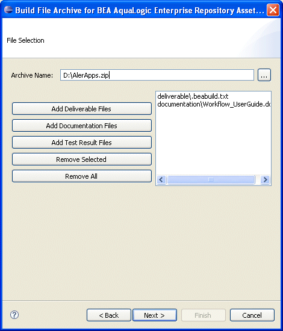The height and width of the screenshot is (331, 283).
Task: Click Remove All button
Action: tap(82, 176)
